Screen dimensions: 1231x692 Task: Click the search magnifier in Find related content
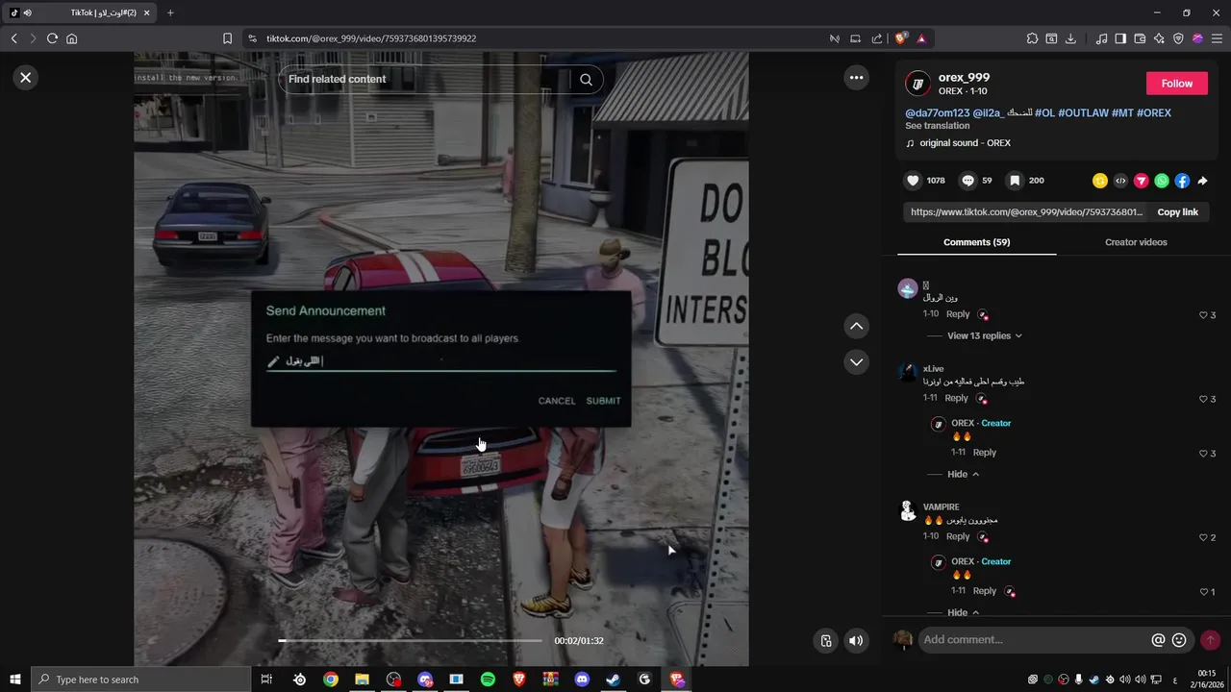pos(586,80)
